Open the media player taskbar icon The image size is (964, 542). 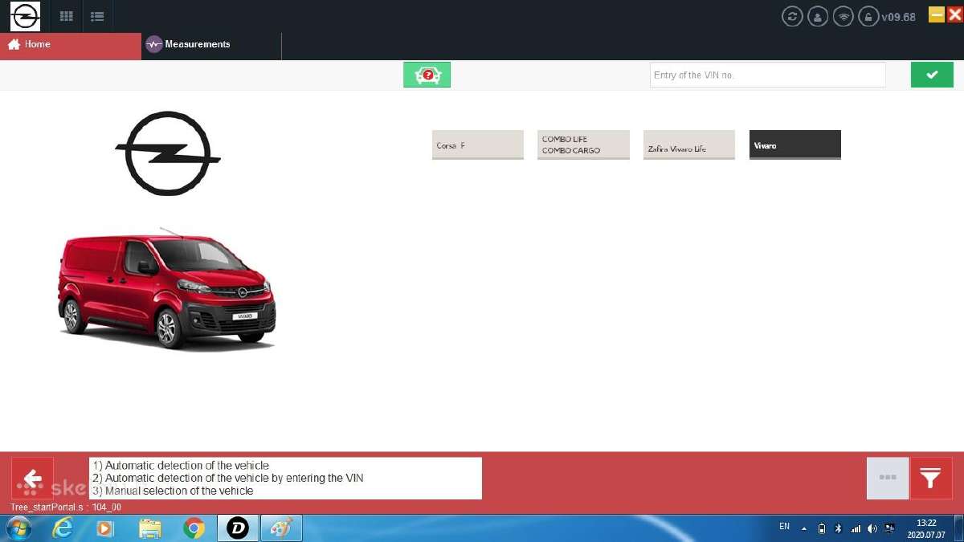pos(105,528)
